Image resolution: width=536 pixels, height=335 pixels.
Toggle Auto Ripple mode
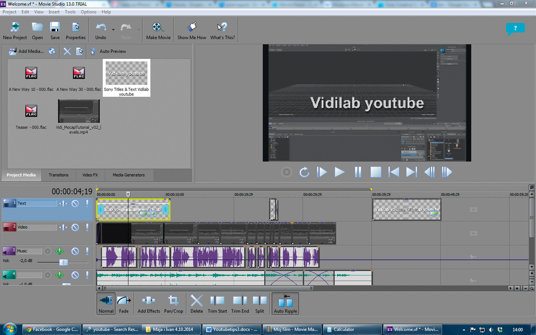pos(285,303)
